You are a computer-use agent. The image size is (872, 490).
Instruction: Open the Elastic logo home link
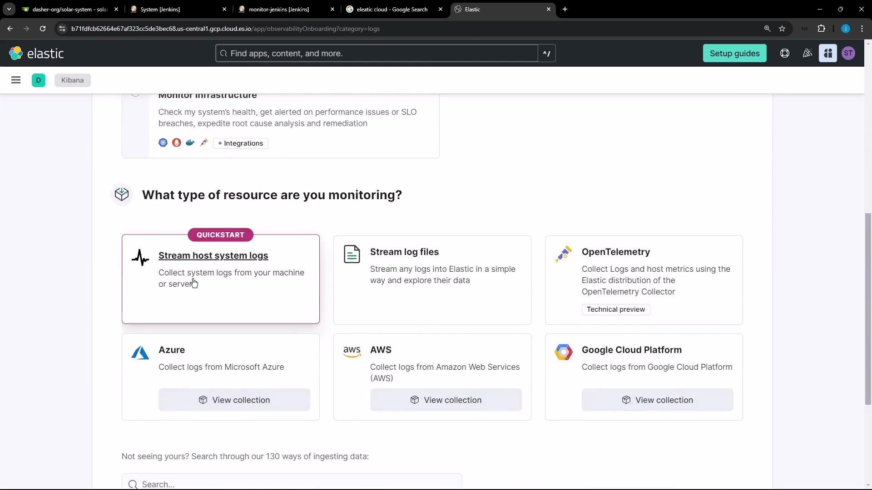(36, 54)
